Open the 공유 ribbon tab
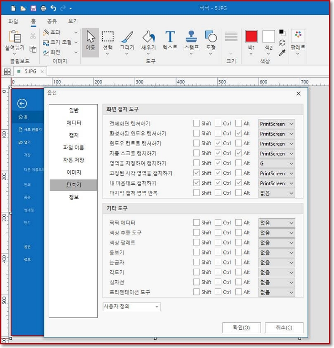The width and height of the screenshot is (334, 348). tap(52, 21)
